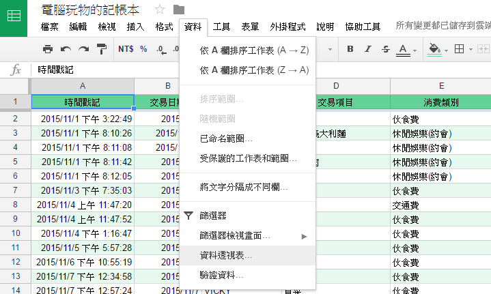Open the text color picker
The image size is (491, 294).
[x=403, y=49]
